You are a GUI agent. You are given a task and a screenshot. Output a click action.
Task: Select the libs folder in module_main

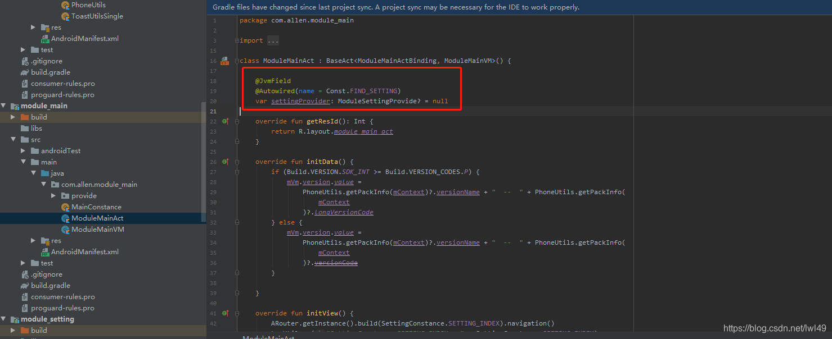pos(37,129)
